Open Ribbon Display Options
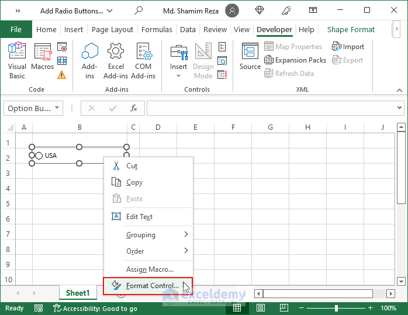Screen dimensions: 408x315 [313, 10]
